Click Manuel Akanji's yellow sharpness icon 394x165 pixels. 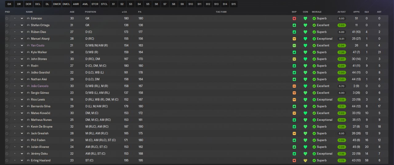pyautogui.click(x=294, y=39)
